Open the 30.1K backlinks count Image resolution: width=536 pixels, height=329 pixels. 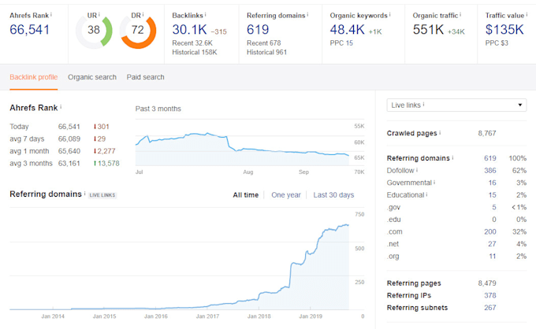[189, 30]
